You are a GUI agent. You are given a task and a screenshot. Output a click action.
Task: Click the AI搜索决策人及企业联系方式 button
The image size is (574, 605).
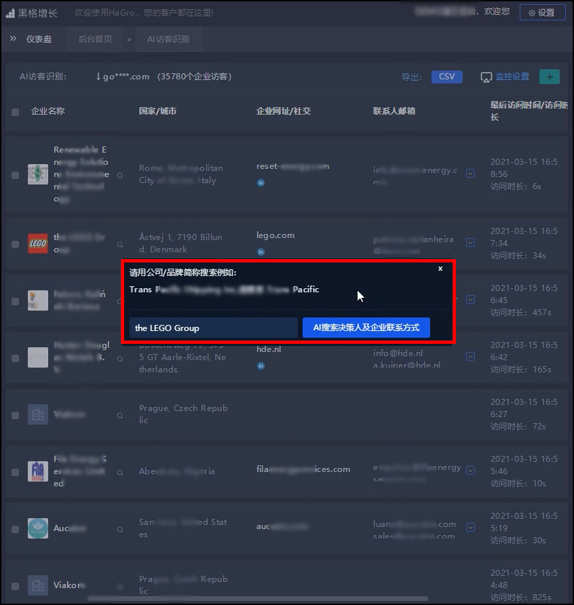coord(366,328)
